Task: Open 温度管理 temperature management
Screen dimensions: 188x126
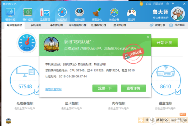Action: [45, 14]
